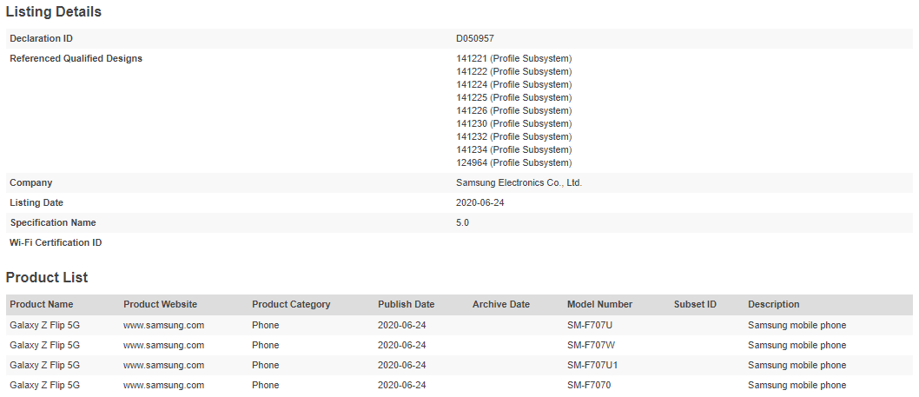Image resolution: width=919 pixels, height=397 pixels.
Task: Click the Product Website column header
Action: [x=160, y=304]
